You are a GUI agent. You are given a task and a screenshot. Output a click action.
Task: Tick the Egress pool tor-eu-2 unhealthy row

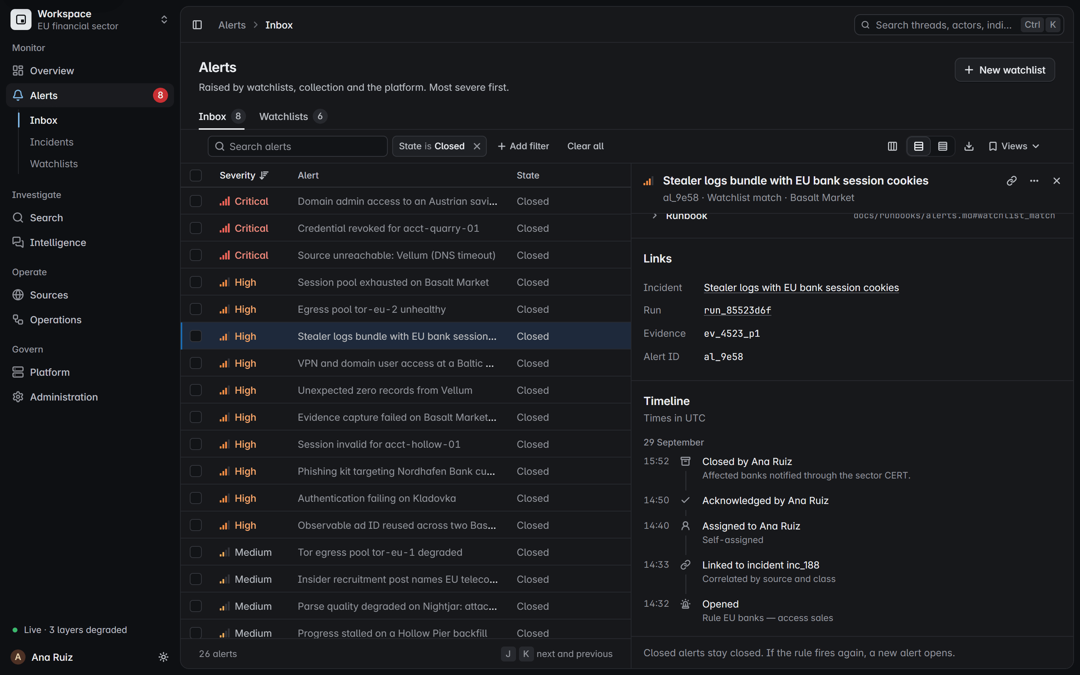tap(195, 309)
